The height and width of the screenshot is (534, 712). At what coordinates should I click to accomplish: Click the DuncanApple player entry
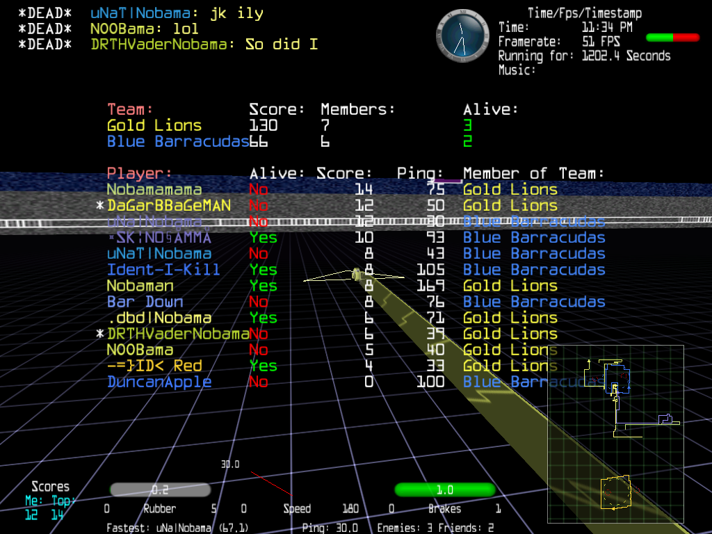click(159, 382)
